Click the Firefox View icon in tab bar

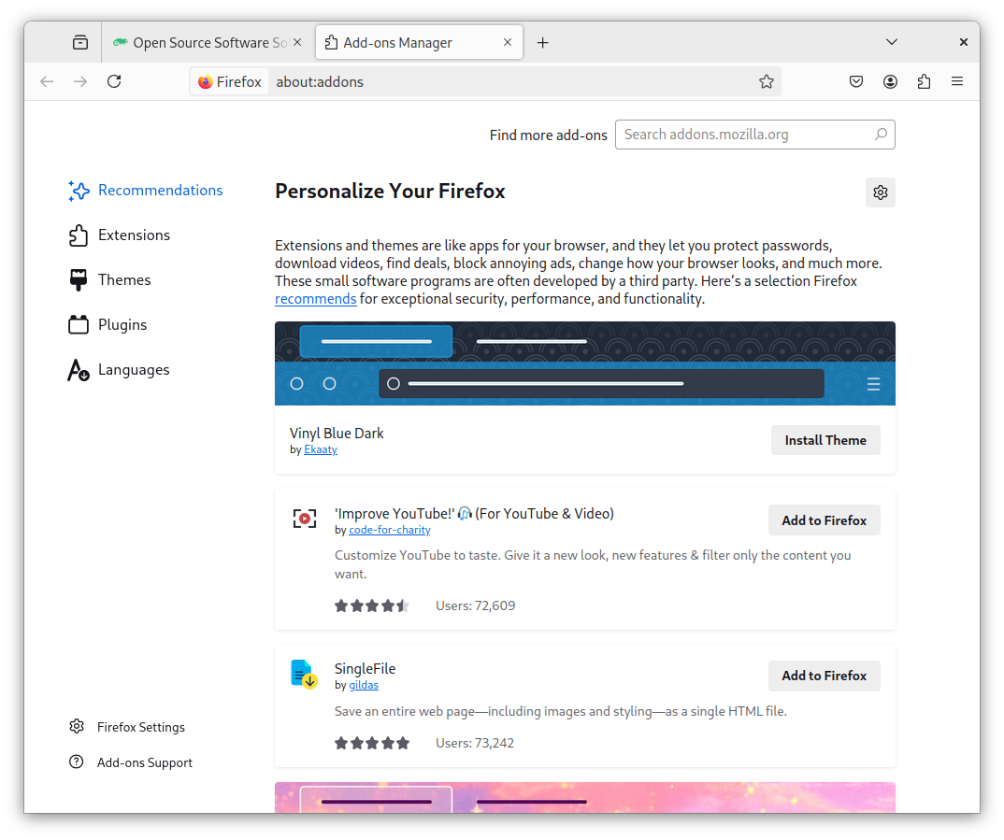click(x=80, y=42)
